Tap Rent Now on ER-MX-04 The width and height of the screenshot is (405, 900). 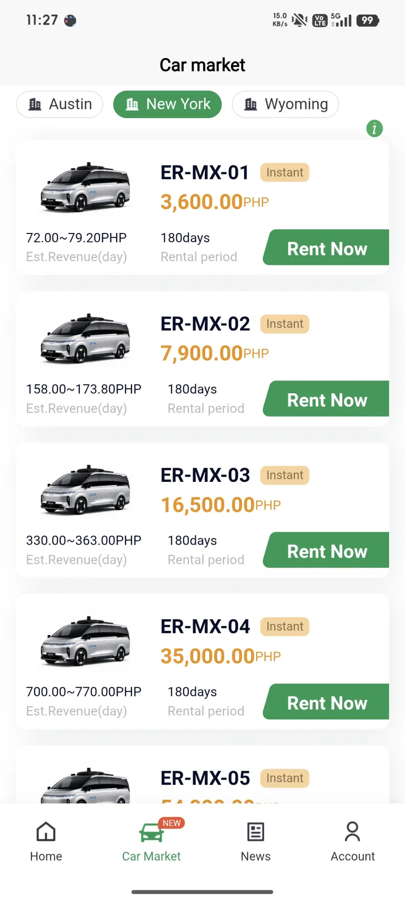pyautogui.click(x=326, y=702)
